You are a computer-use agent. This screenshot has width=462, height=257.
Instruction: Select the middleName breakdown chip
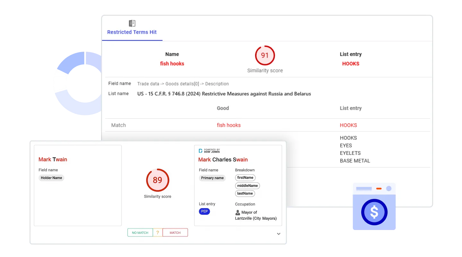tap(247, 186)
